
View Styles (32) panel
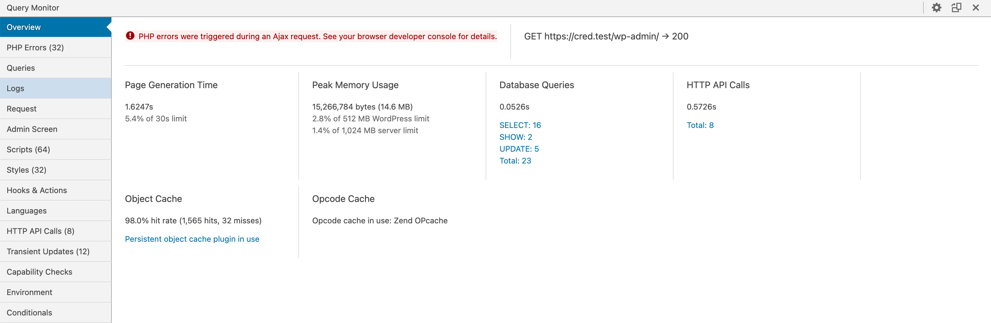26,170
